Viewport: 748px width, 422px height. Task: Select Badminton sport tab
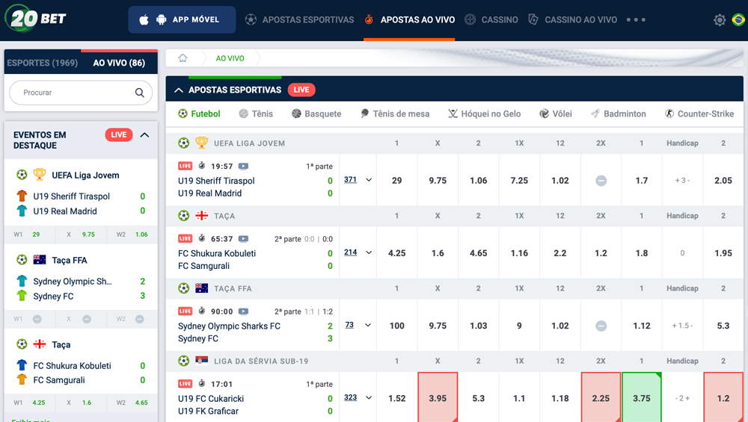coord(619,114)
